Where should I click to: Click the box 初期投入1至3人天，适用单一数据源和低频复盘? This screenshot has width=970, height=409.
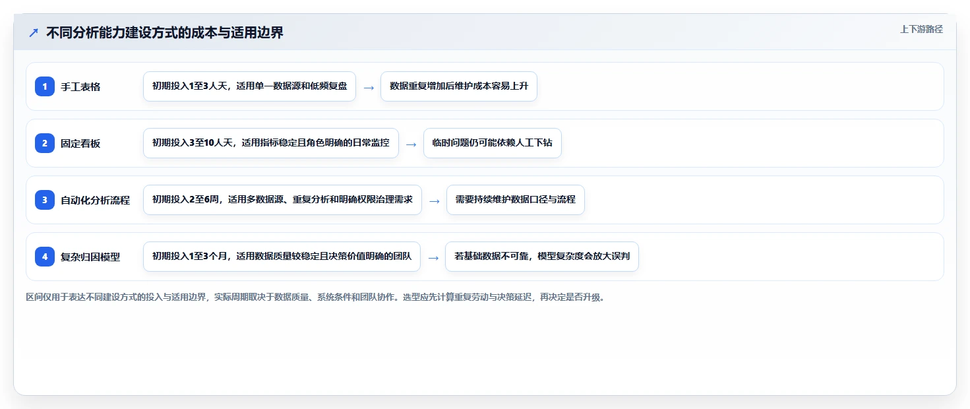tap(249, 86)
